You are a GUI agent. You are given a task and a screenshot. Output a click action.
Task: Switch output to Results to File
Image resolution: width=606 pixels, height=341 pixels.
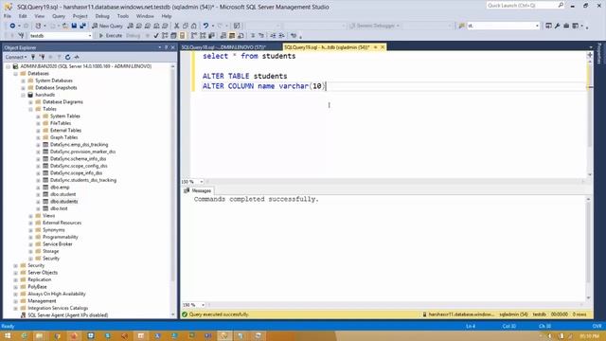point(241,36)
